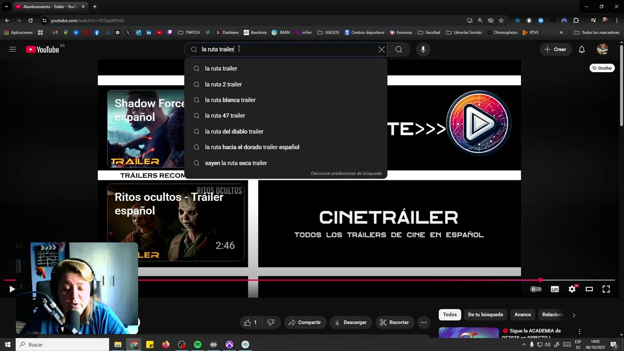
Task: Choose 'la ruta hacia el dorado trailer español'
Action: (x=286, y=147)
